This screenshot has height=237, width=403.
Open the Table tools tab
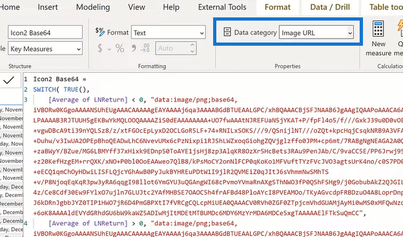tap(386, 7)
